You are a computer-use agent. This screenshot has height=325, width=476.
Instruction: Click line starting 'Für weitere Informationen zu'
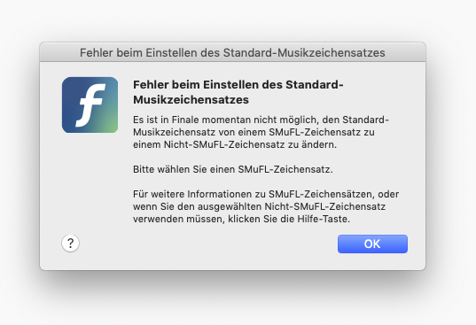pyautogui.click(x=266, y=194)
